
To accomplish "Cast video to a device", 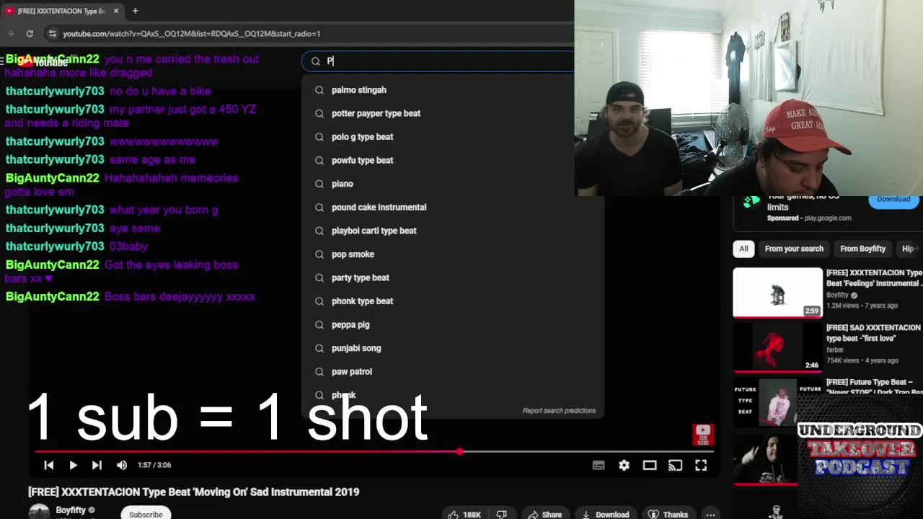I will coord(675,465).
